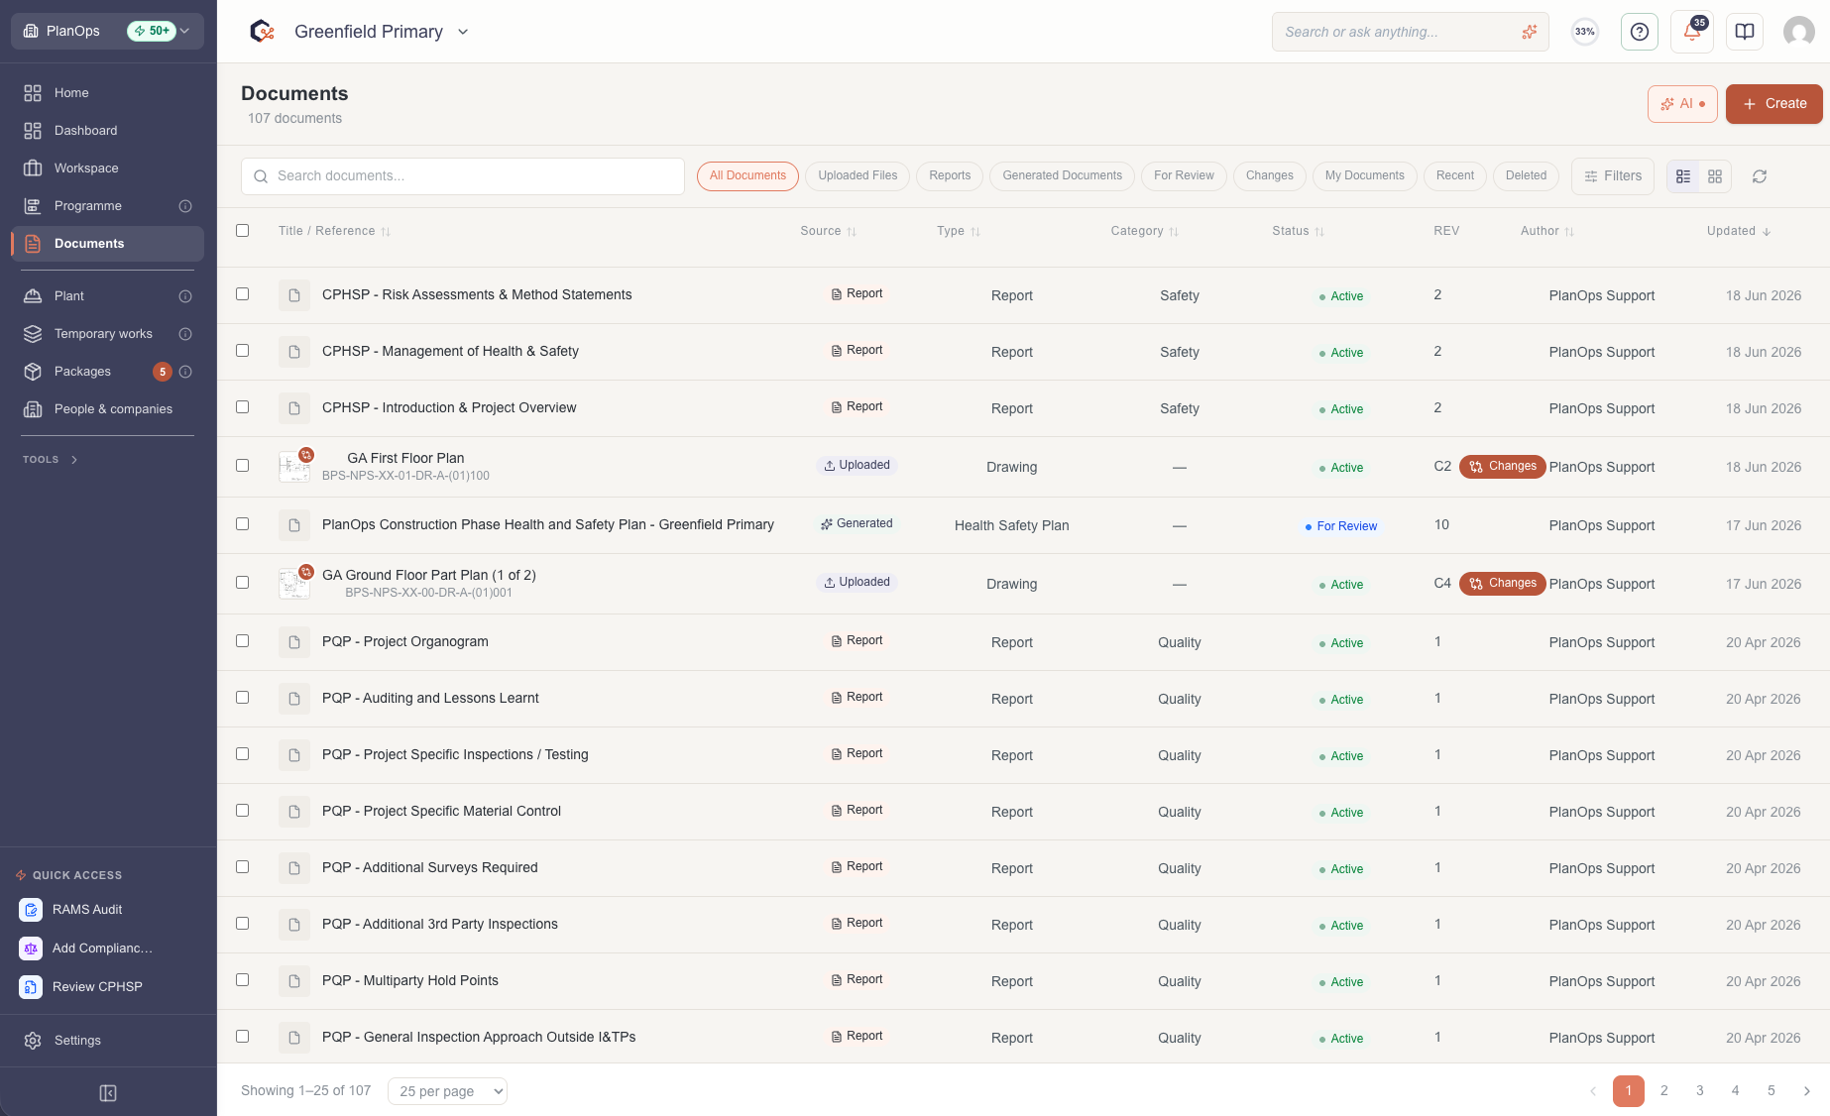This screenshot has width=1830, height=1116.
Task: Select PQP - Project Organogram checkbox
Action: pyautogui.click(x=242, y=640)
